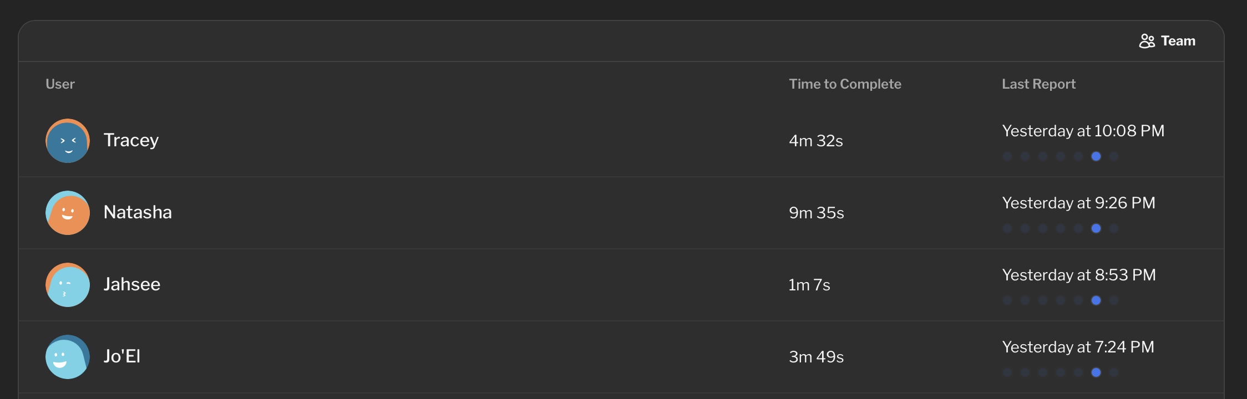Sort by Last Report column header
This screenshot has width=1247, height=399.
pos(1038,84)
